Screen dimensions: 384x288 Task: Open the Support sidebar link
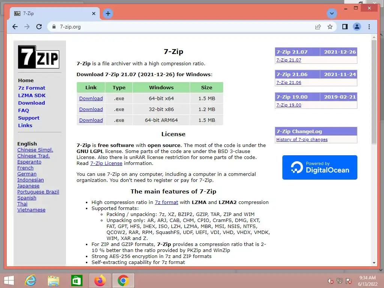[28, 118]
